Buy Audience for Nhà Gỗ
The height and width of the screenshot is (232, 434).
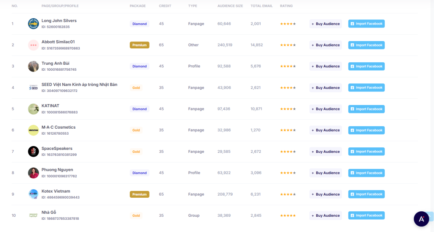click(x=325, y=215)
